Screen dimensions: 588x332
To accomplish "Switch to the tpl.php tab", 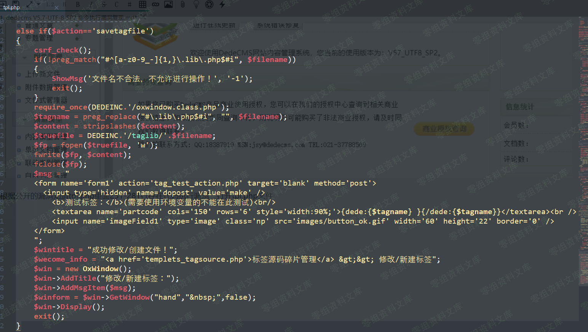I will 11,8.
